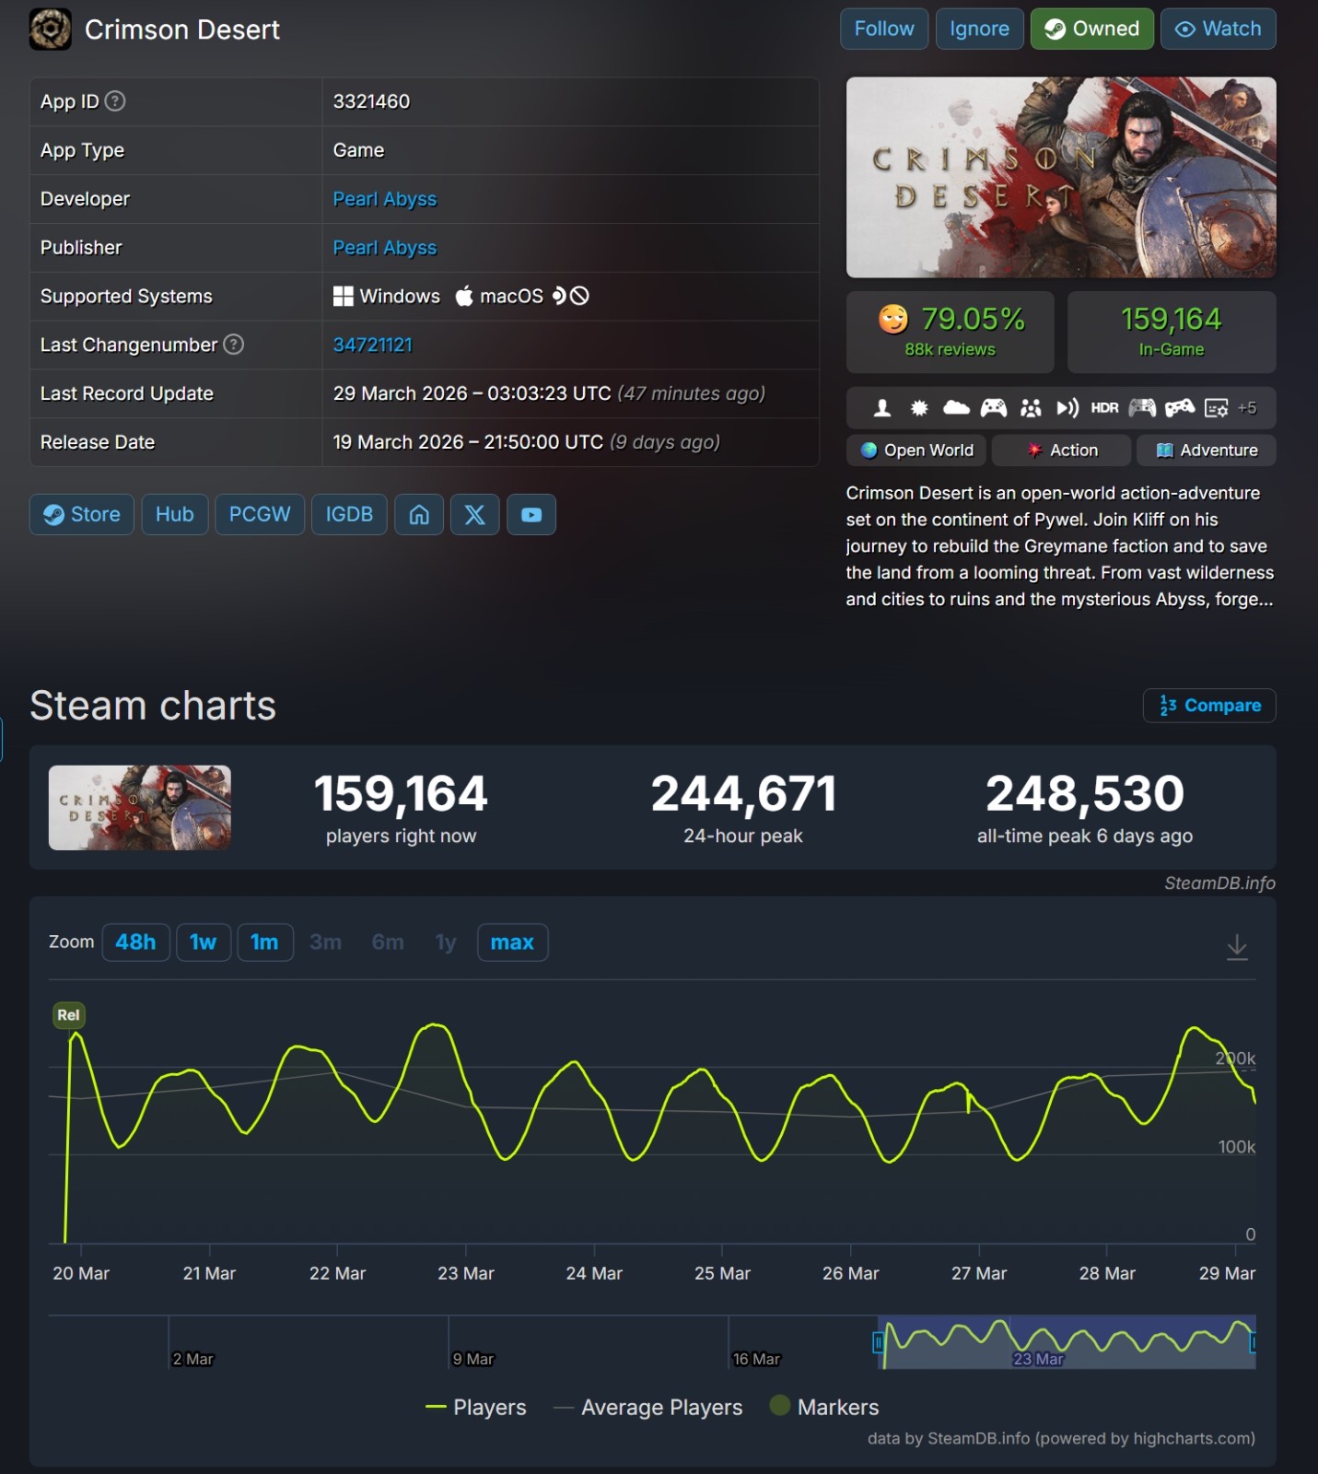Click the unsupported circle-slash status icon
The image size is (1318, 1474).
click(x=579, y=296)
